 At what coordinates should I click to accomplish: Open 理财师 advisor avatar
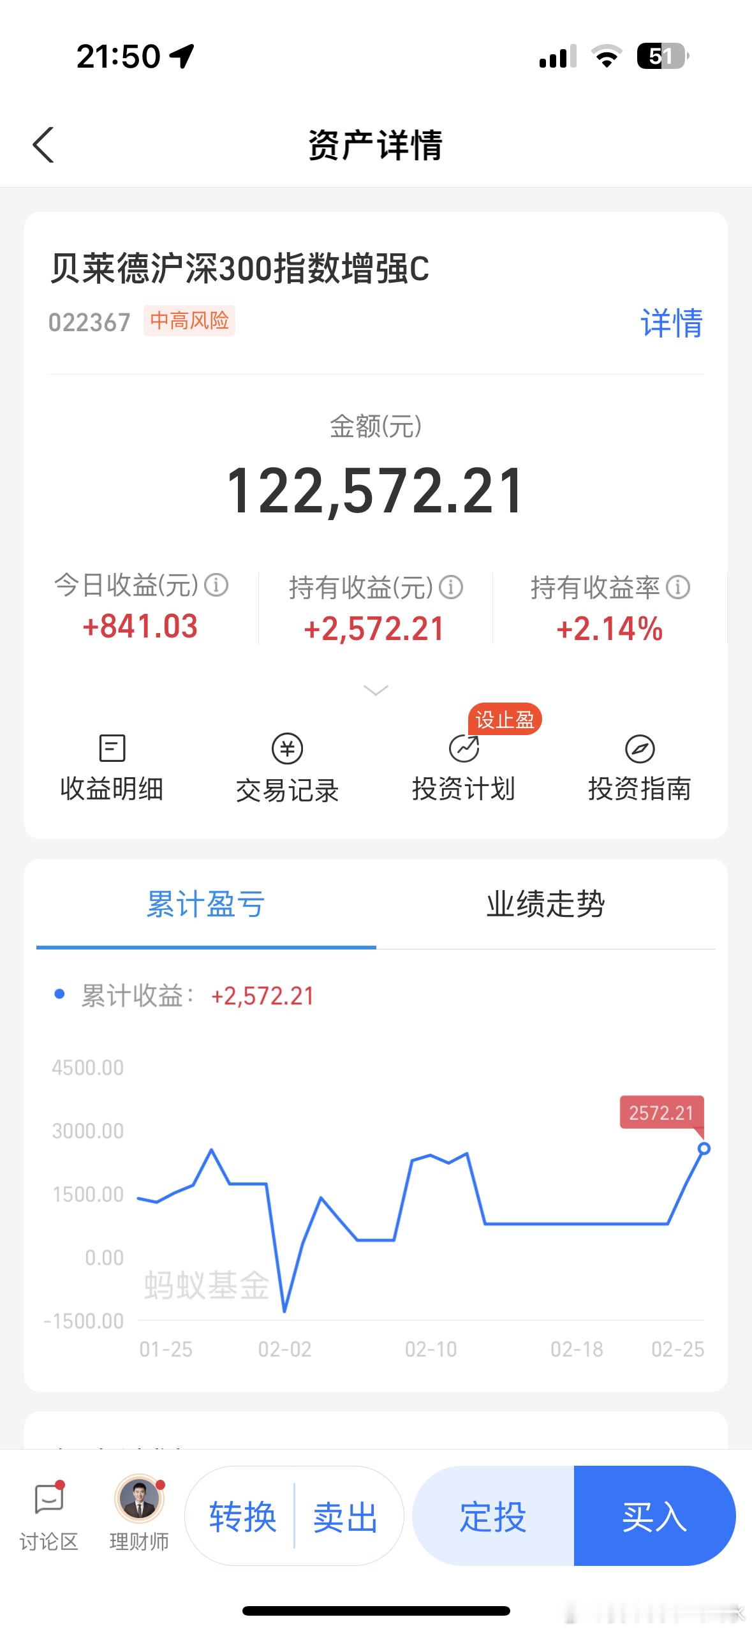click(x=140, y=1498)
